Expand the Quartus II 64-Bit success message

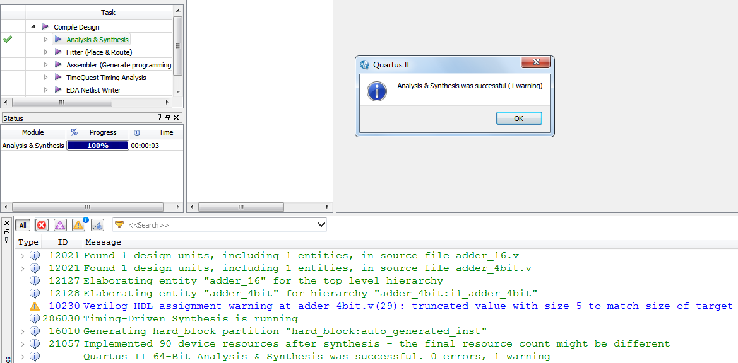[x=22, y=357]
